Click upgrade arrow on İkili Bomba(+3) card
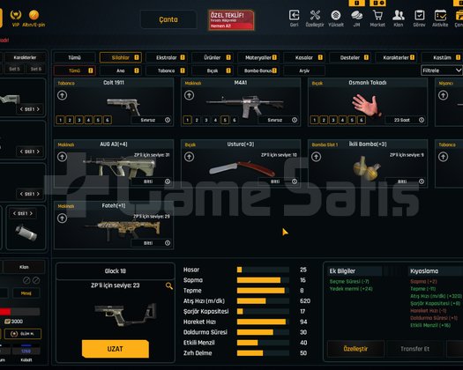The image size is (463, 370). coord(317,157)
